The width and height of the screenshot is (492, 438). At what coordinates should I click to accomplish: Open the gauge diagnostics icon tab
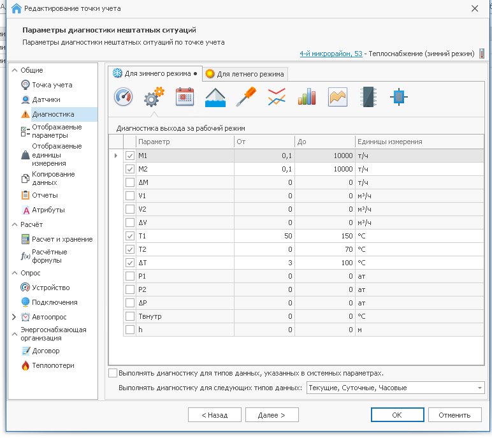[123, 97]
